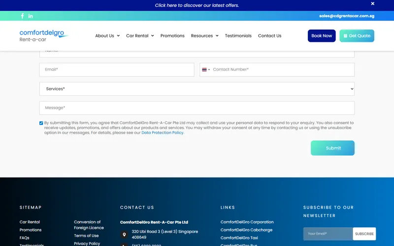Expand the Resources menu
The image size is (394, 246).
point(204,36)
